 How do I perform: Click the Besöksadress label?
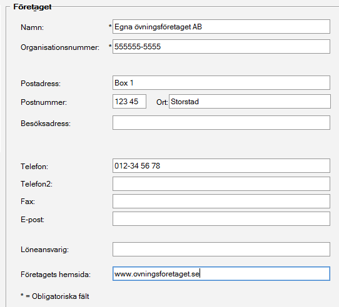click(46, 124)
